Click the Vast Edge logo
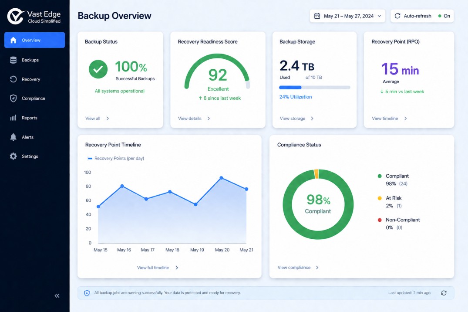The image size is (468, 312). point(34,17)
